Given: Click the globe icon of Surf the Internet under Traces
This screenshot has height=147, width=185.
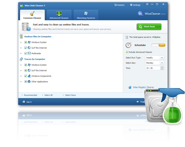Looking at the screenshot, I should 29,70.
